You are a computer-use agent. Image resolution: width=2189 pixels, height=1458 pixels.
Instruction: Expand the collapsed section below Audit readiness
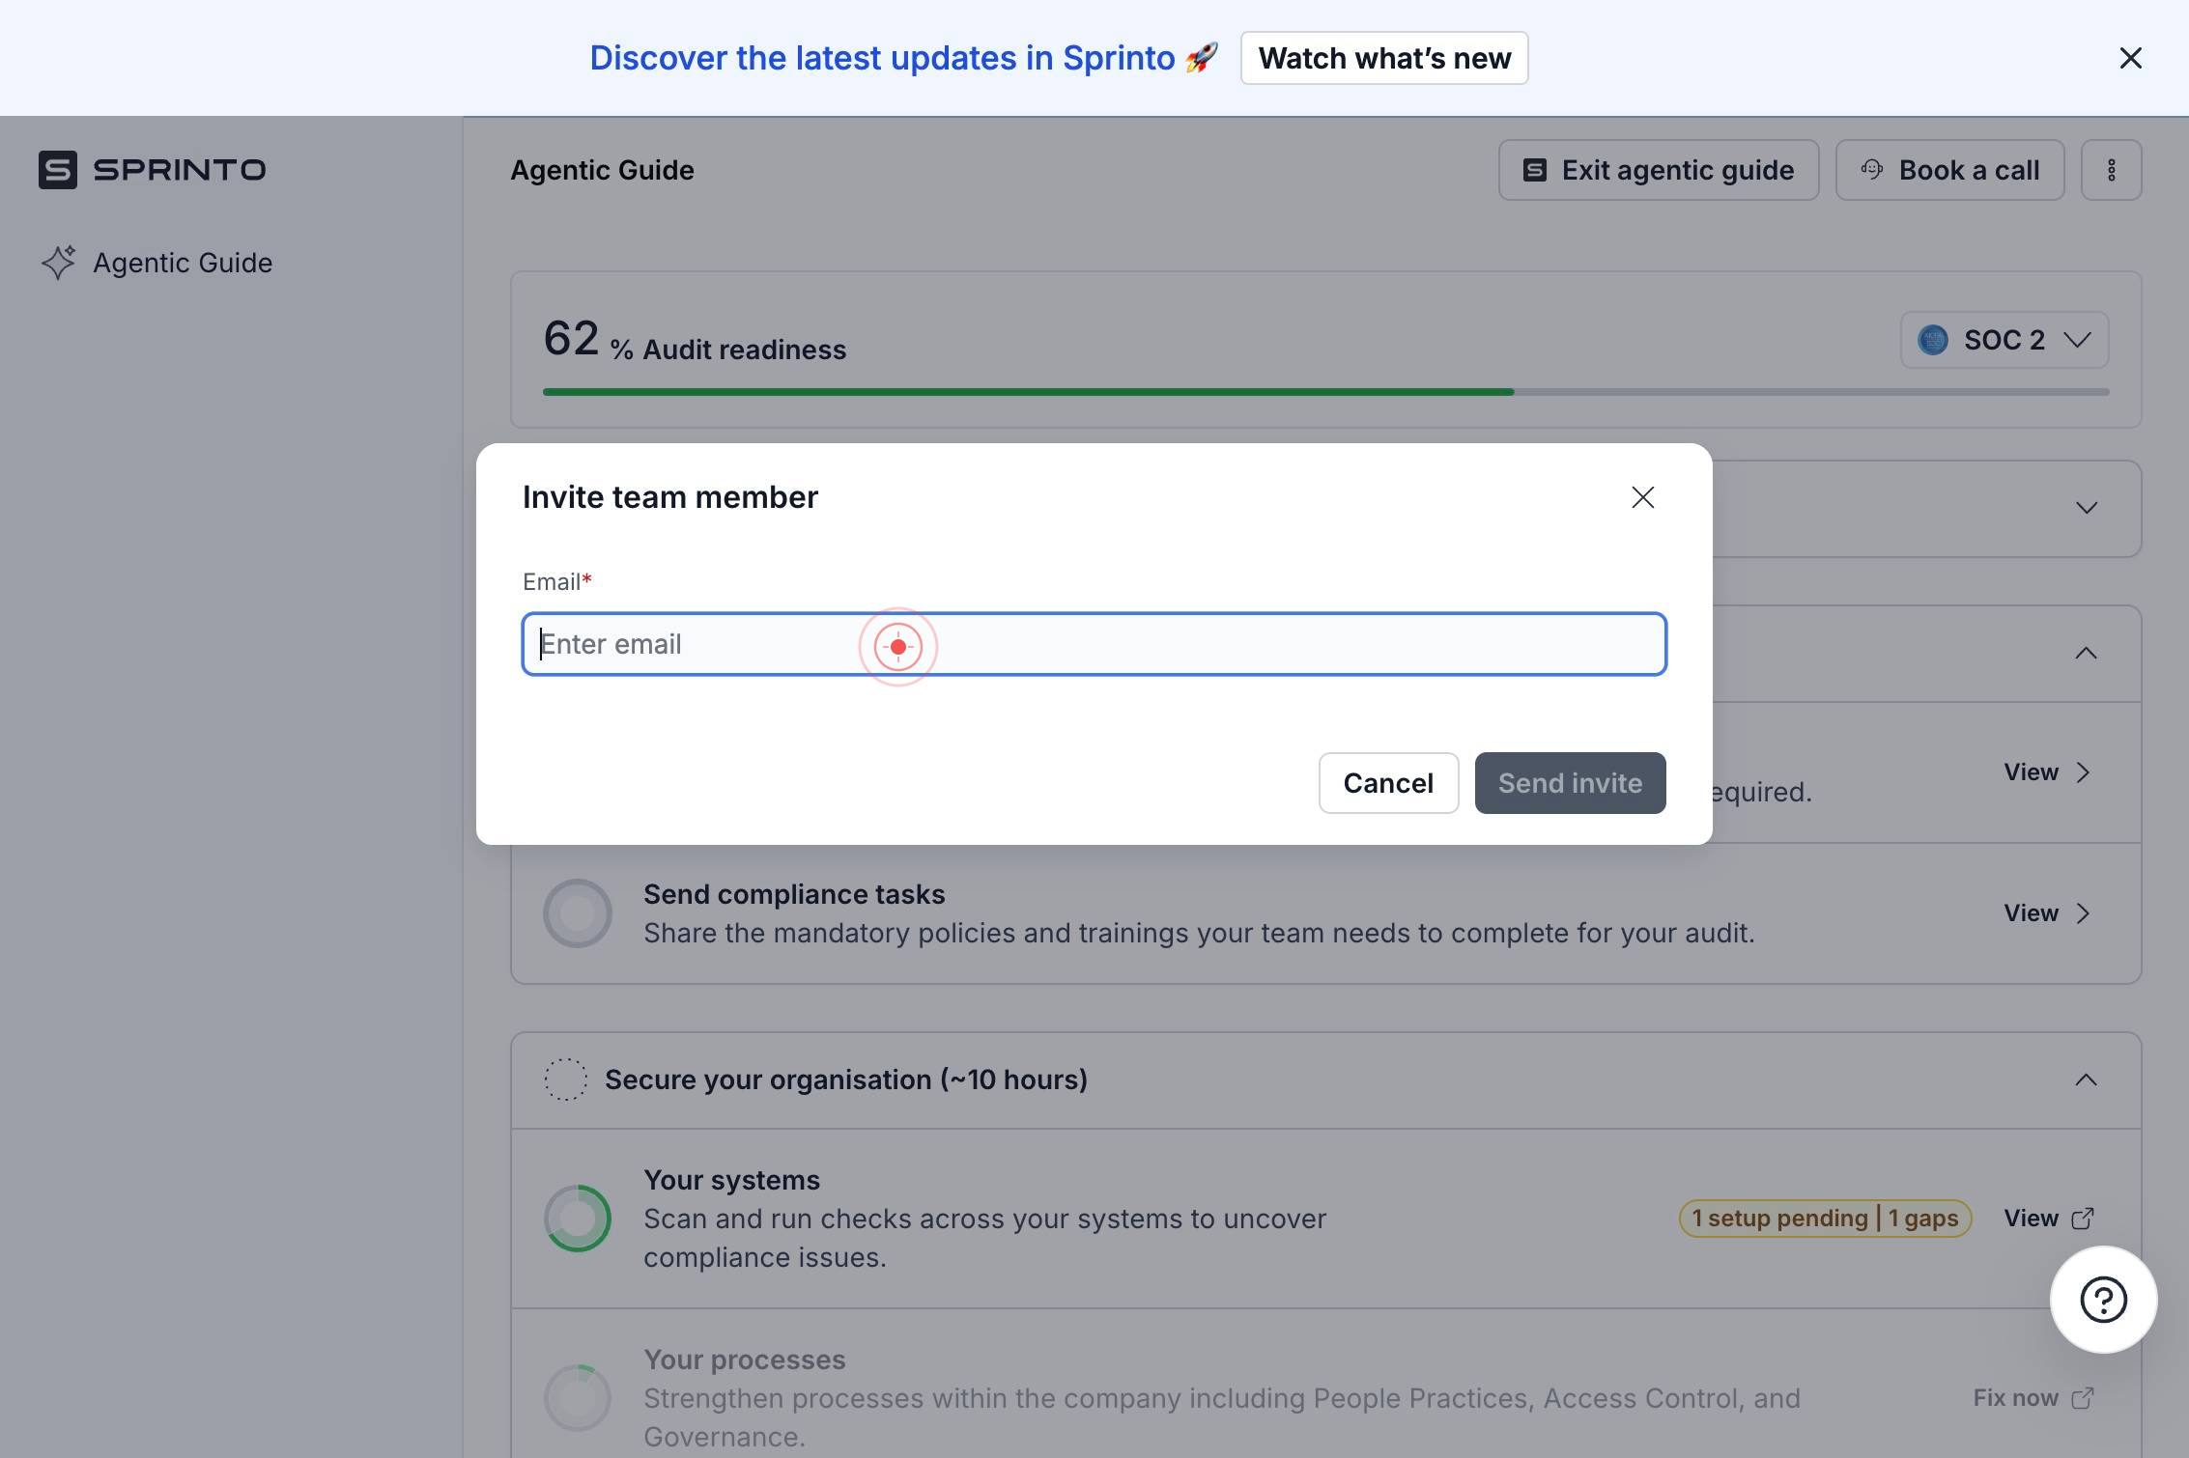click(2086, 508)
